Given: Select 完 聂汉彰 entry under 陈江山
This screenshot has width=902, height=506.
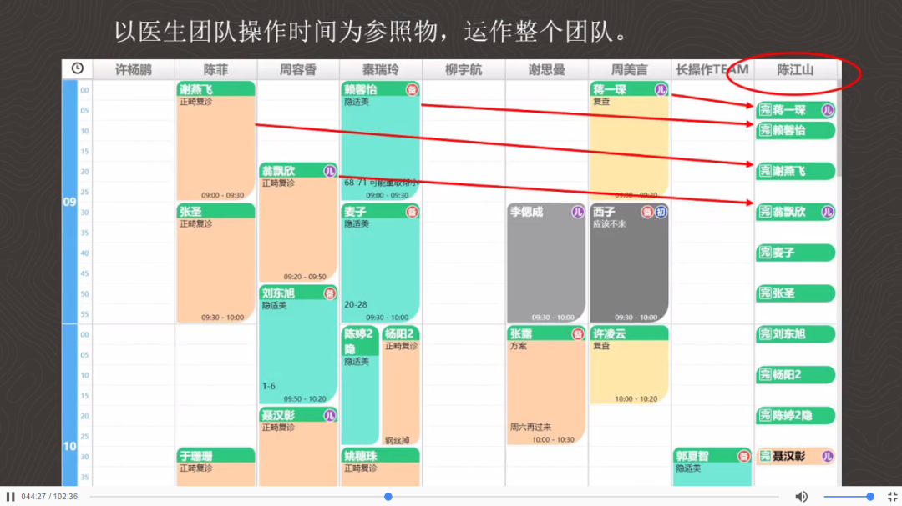Looking at the screenshot, I should coord(795,457).
